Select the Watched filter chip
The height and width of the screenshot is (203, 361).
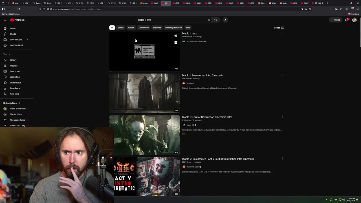157,28
